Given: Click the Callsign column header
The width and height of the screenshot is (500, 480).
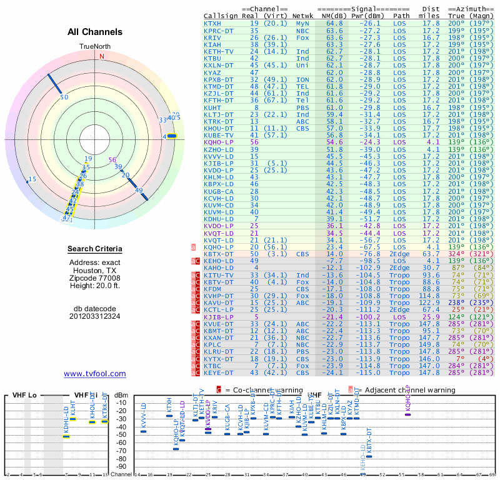Looking at the screenshot, I should (221, 16).
